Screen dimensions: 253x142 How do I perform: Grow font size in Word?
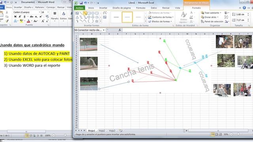coord(43,21)
